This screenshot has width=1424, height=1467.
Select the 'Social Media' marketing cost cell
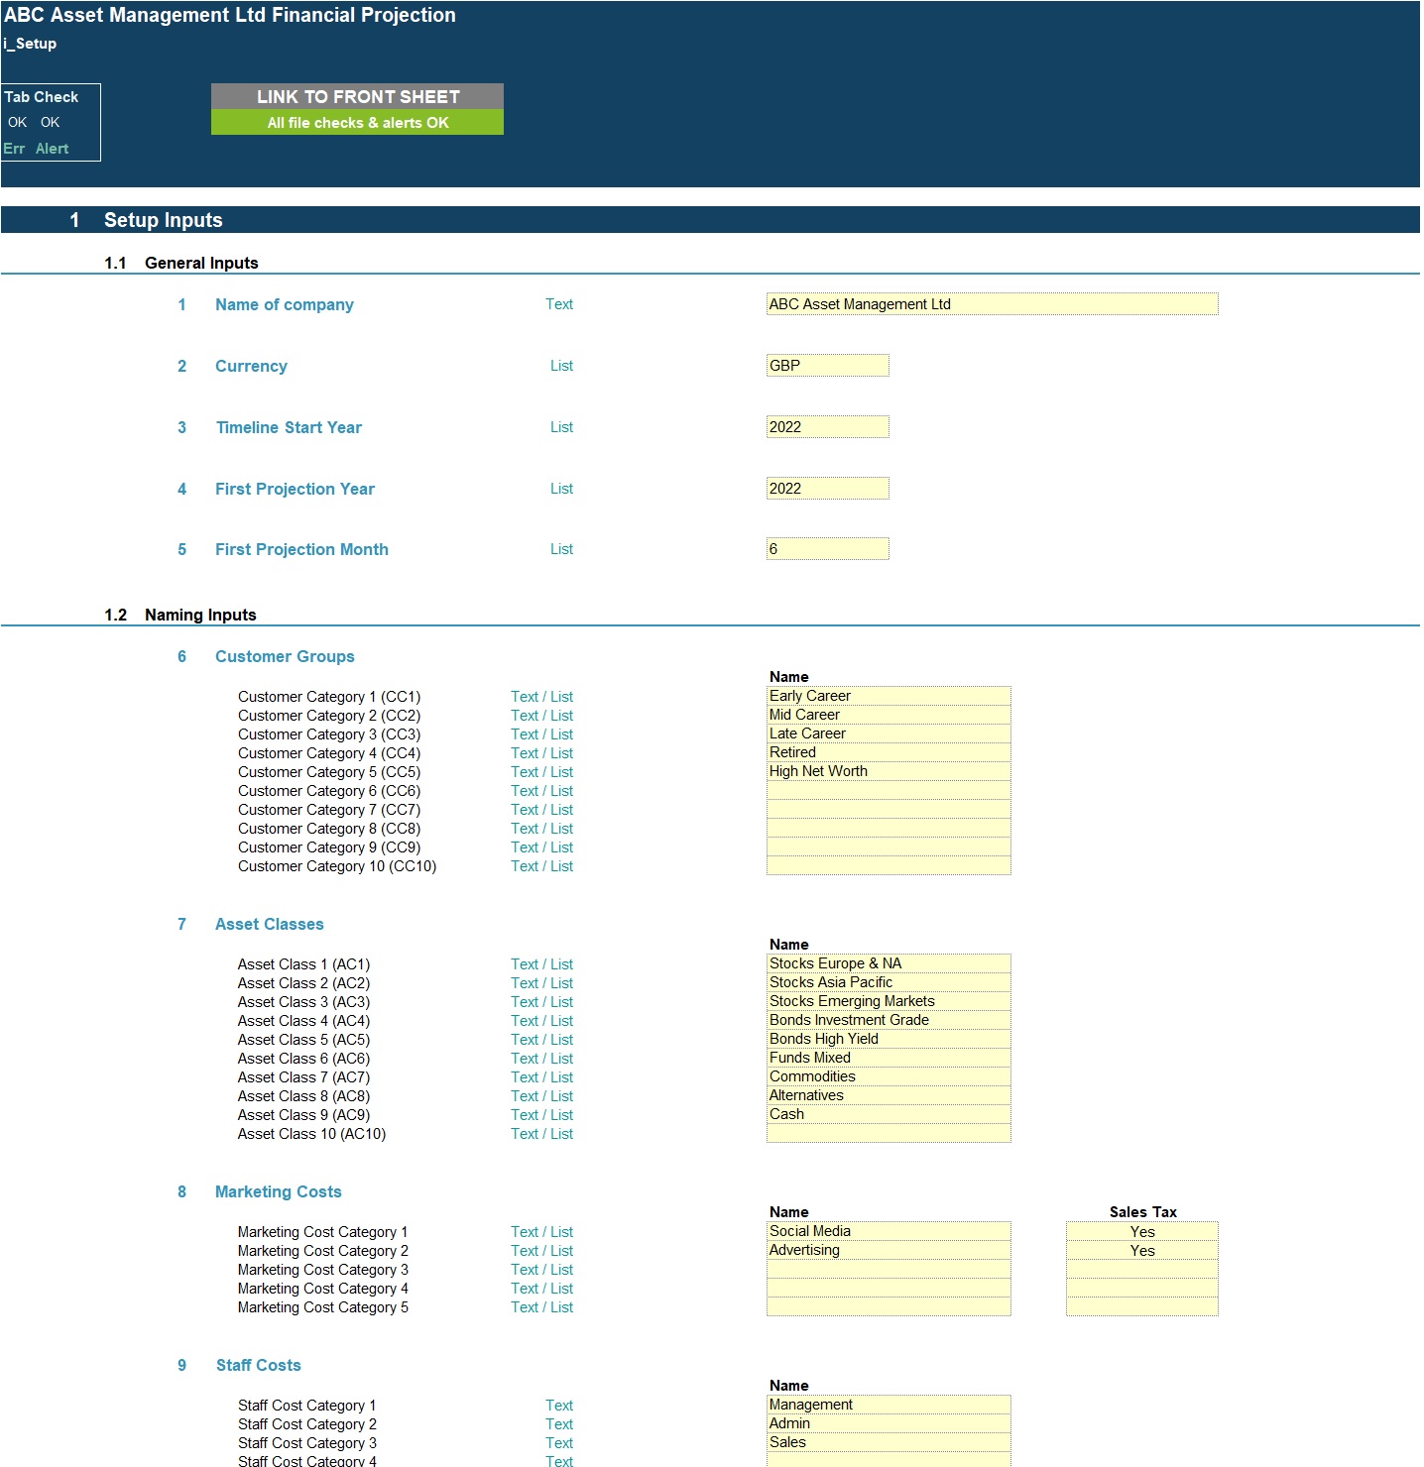pos(889,1231)
